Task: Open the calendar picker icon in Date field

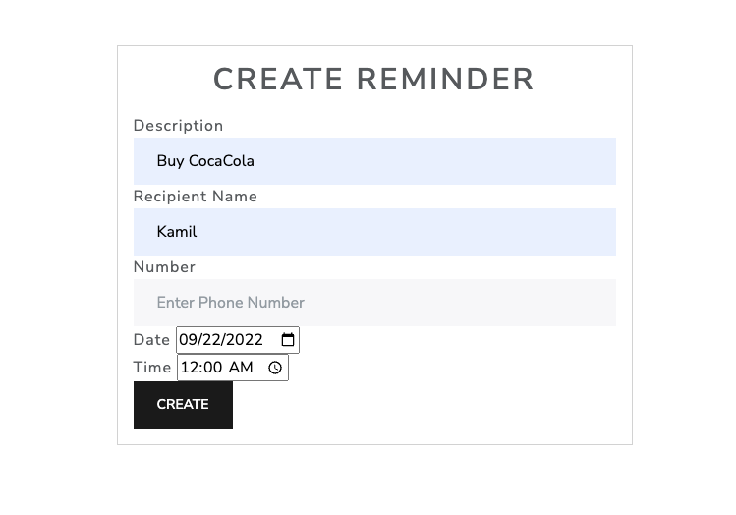Action: tap(288, 340)
